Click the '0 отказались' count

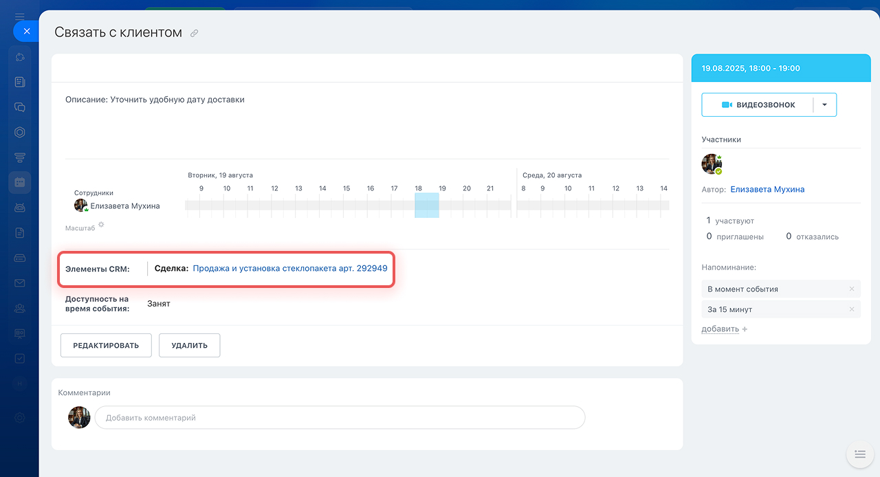[x=813, y=236]
